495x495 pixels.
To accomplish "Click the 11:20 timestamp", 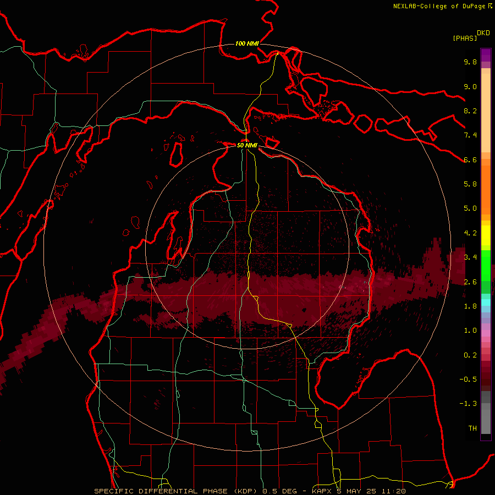I will (394, 491).
